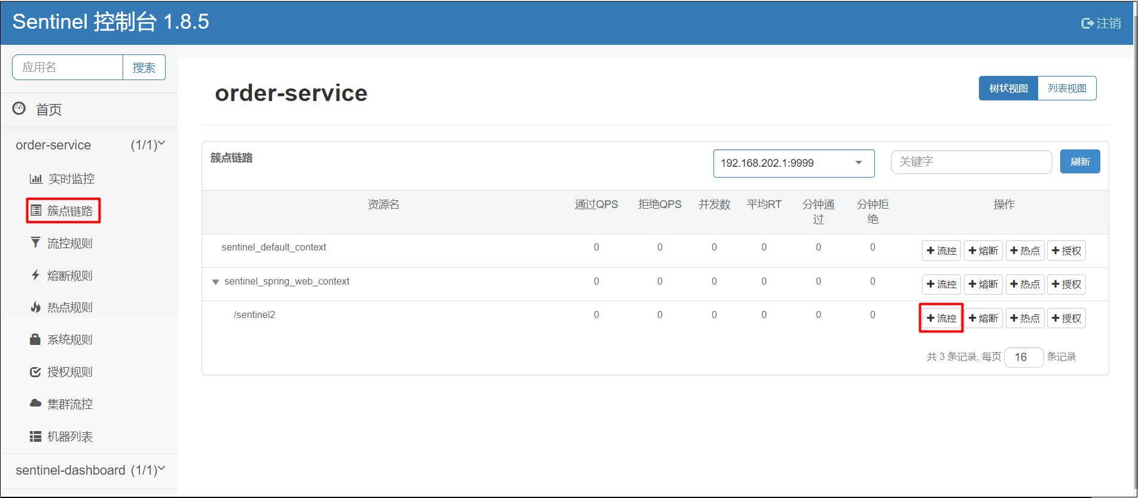Click the order-service page heading
Screen dimensions: 1138x498
coord(291,93)
